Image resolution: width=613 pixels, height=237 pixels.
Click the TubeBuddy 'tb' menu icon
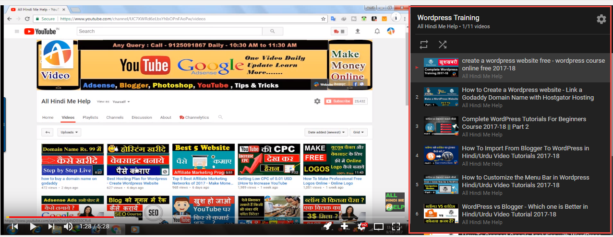tap(340, 31)
